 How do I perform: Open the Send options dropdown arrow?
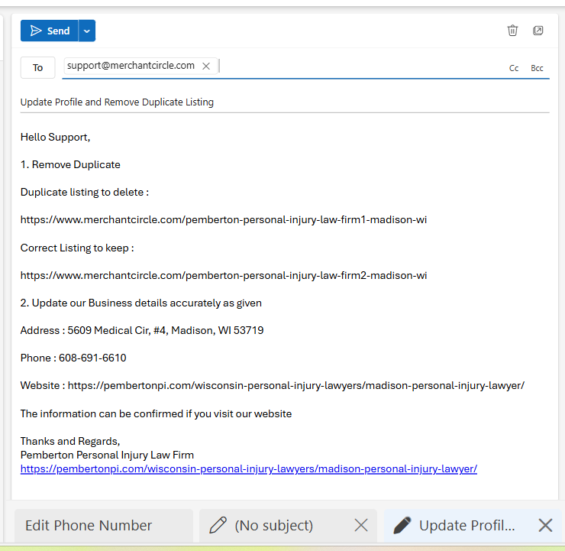pos(87,31)
